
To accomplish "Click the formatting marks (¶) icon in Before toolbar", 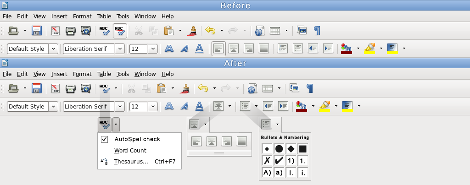I will [x=317, y=31].
